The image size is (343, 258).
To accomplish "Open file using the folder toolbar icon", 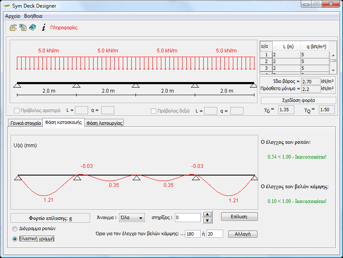I will point(13,27).
